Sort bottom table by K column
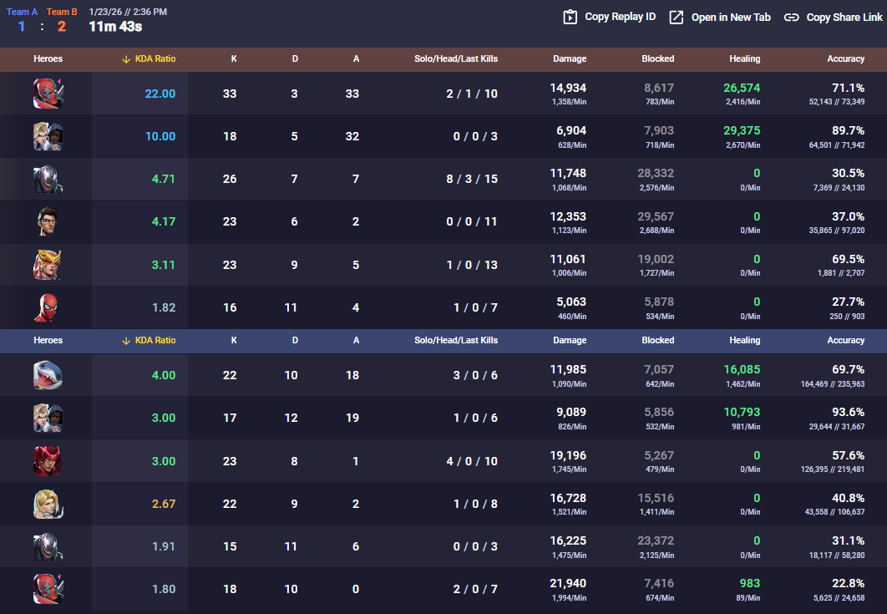Screen dimensions: 887x614 [x=234, y=341]
